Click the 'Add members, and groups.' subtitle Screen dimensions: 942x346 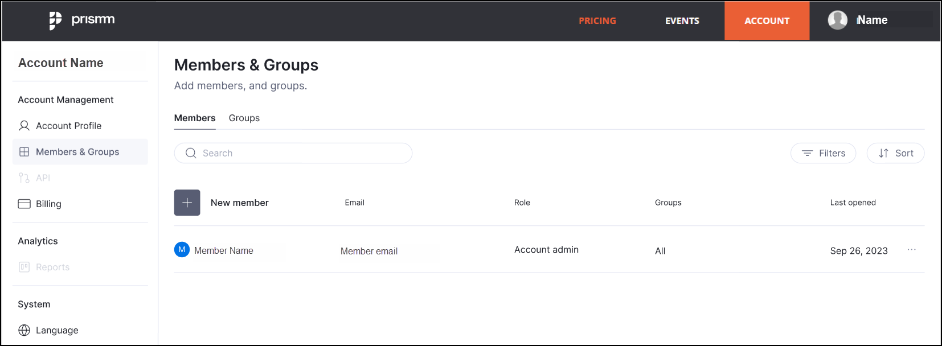(240, 86)
